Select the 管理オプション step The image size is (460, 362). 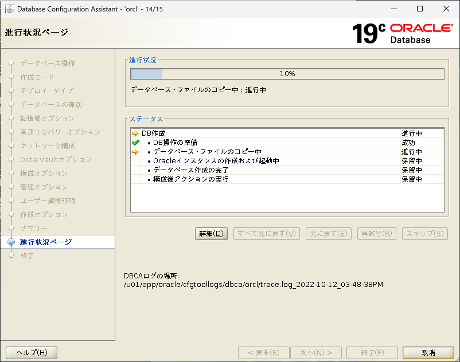pyautogui.click(x=44, y=187)
